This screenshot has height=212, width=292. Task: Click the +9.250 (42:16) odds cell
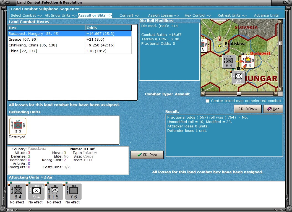[109, 45]
